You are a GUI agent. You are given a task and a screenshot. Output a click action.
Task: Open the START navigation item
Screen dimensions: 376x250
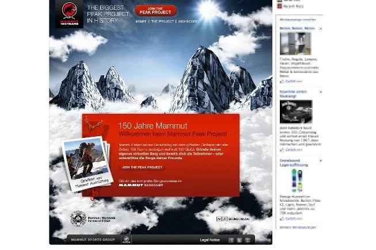tap(140, 21)
